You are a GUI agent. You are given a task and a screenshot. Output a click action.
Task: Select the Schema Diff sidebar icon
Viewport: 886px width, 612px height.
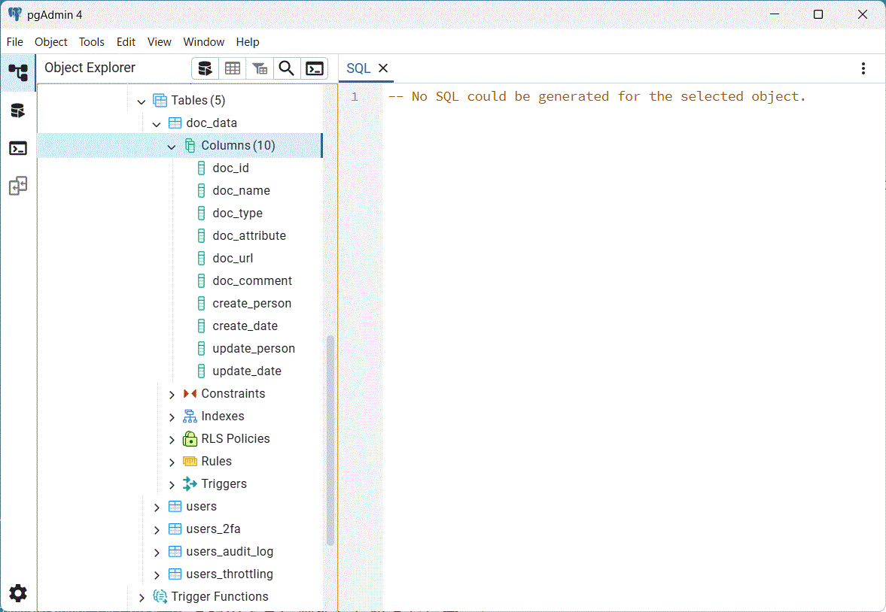(18, 186)
